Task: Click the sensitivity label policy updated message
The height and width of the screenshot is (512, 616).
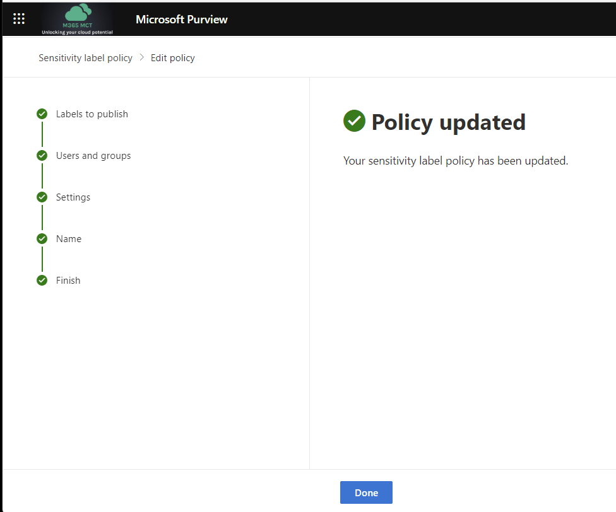Action: (456, 161)
